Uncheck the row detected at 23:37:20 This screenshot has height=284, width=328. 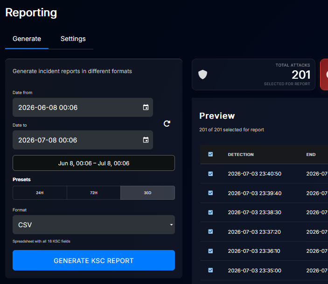210,231
